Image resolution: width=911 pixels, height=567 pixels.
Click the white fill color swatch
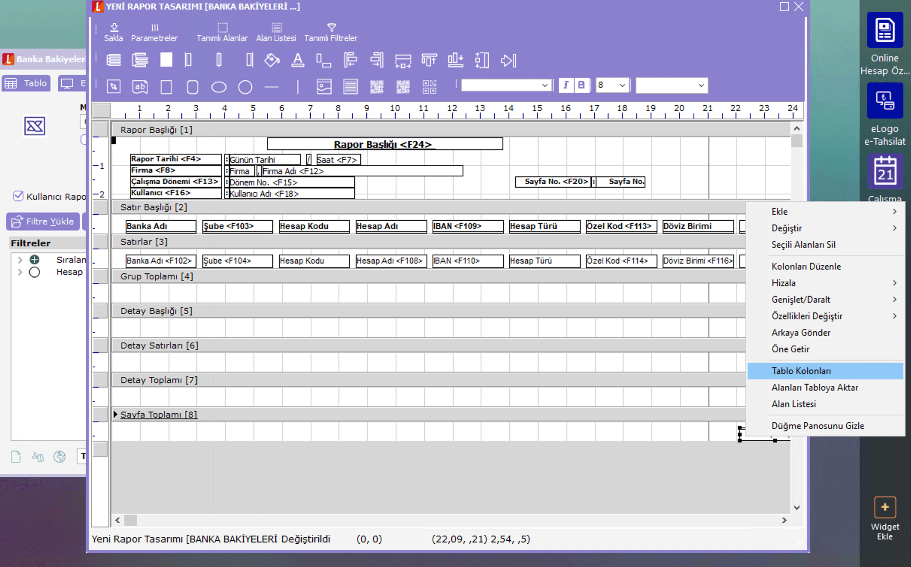[166, 60]
